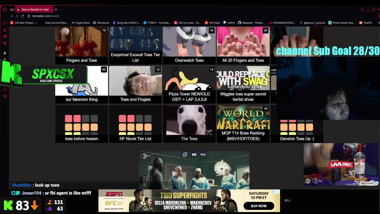
Task: Open the MOP T14 Boss Ranking list
Action: point(243,124)
